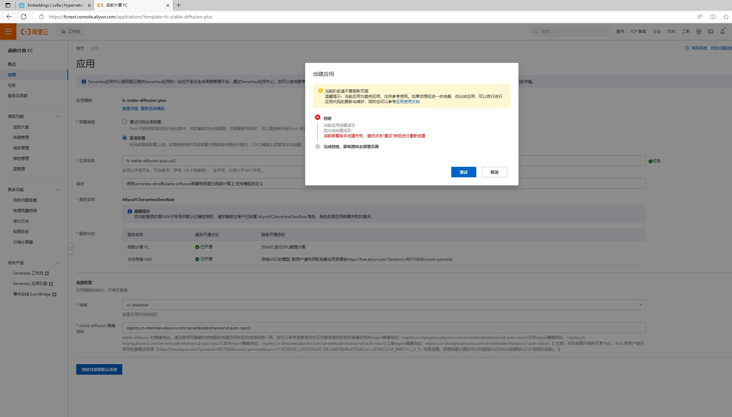Click the browser back arrow
This screenshot has height=417, width=732.
pyautogui.click(x=9, y=17)
